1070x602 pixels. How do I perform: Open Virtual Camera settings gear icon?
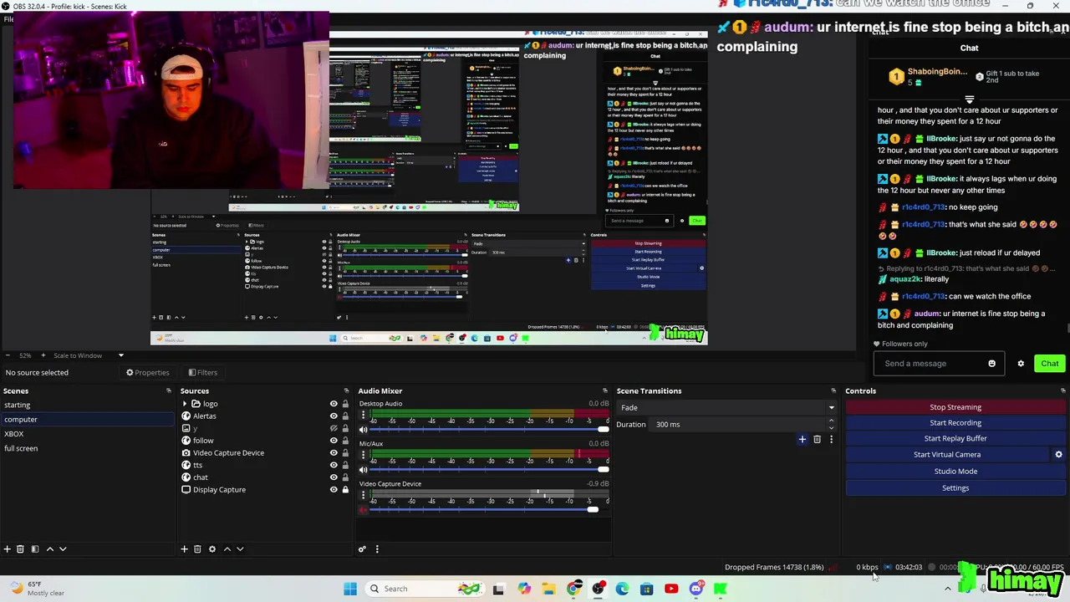coord(1058,455)
